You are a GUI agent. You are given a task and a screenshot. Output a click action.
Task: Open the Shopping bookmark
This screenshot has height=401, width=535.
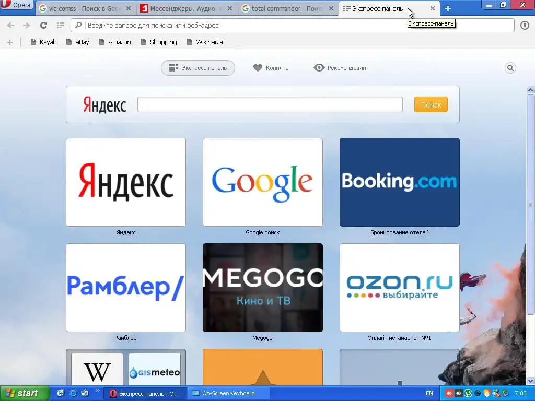[x=159, y=42]
